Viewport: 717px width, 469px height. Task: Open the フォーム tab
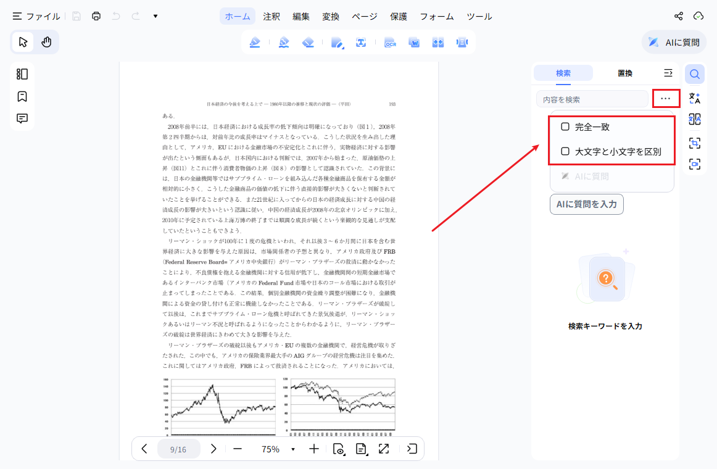click(437, 17)
